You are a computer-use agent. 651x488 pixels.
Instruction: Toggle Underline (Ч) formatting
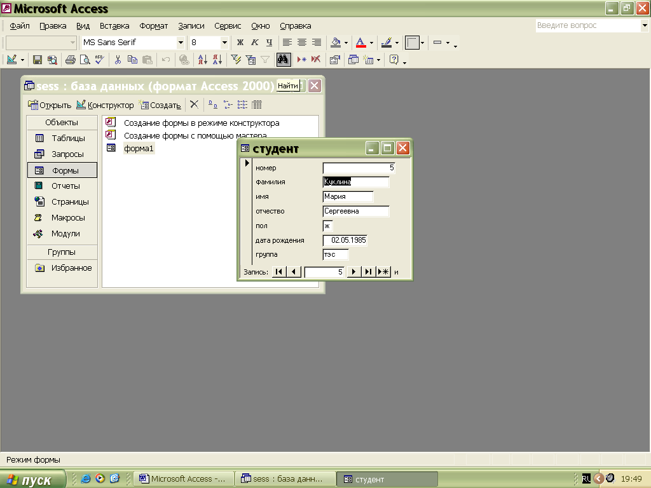tap(269, 43)
